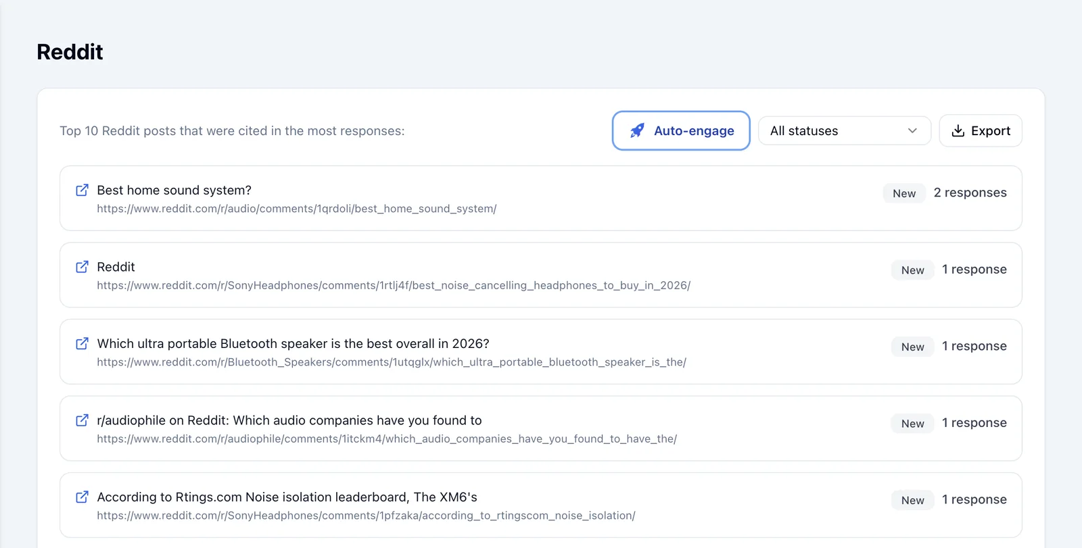Click New badge on r/audiophile post row

[912, 423]
